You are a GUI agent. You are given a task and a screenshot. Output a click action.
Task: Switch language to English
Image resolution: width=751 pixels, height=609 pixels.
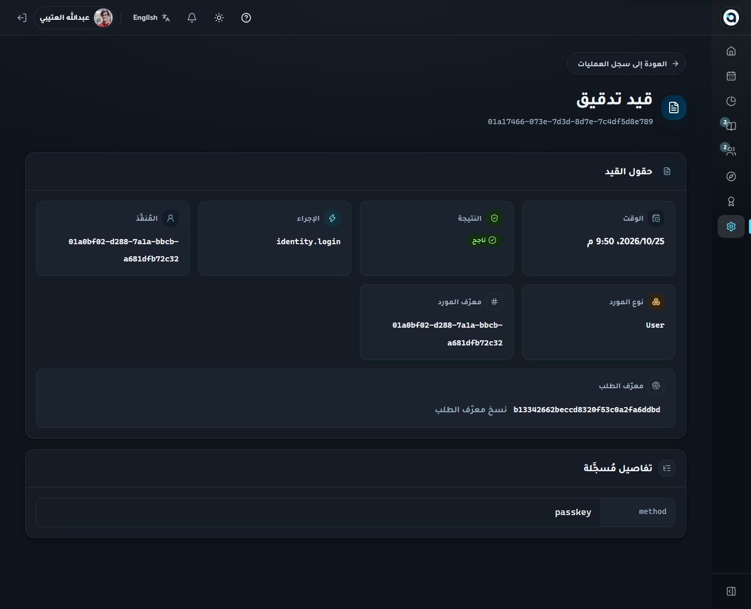tap(151, 18)
